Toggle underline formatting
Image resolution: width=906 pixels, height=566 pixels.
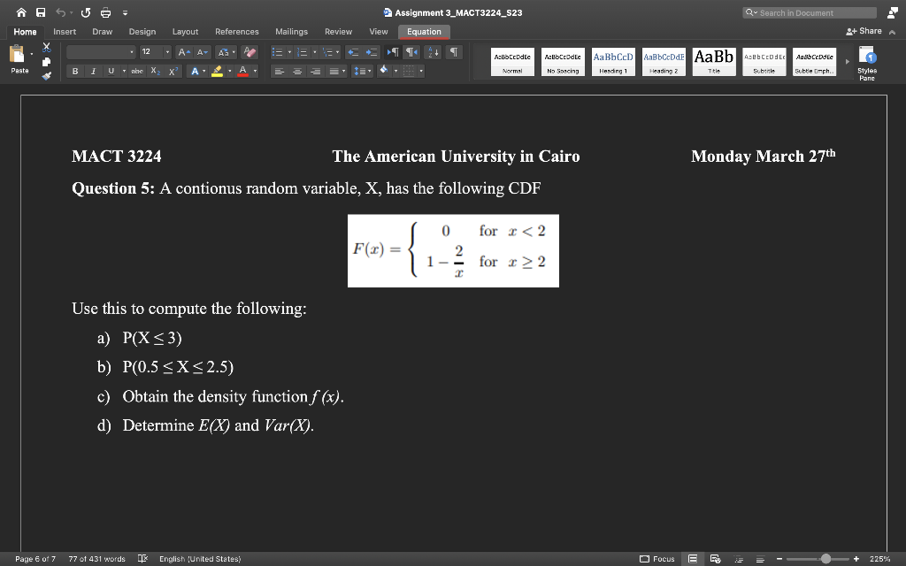(x=111, y=71)
